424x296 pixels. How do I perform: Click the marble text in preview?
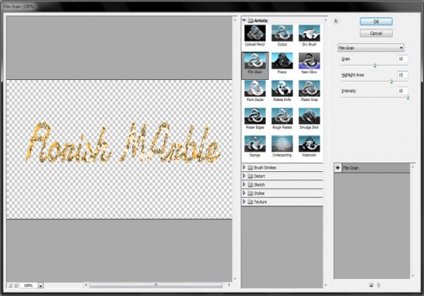click(123, 143)
